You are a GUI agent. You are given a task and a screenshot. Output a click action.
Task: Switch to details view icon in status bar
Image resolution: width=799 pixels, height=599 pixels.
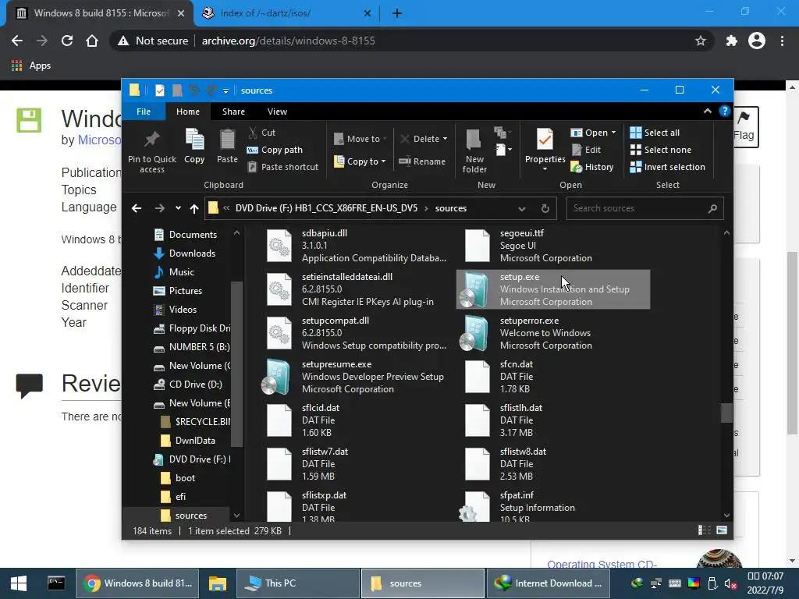click(x=705, y=530)
